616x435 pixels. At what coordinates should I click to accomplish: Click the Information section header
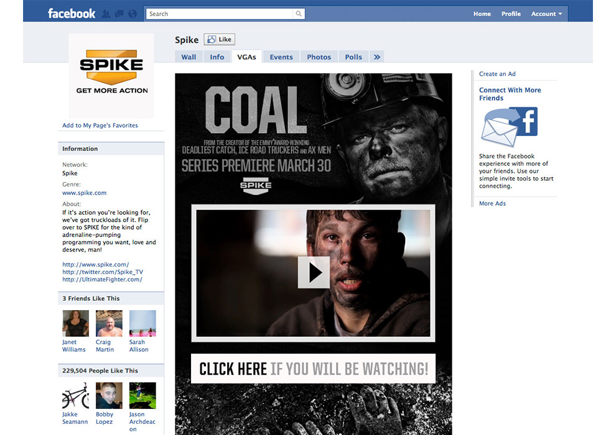tap(111, 149)
